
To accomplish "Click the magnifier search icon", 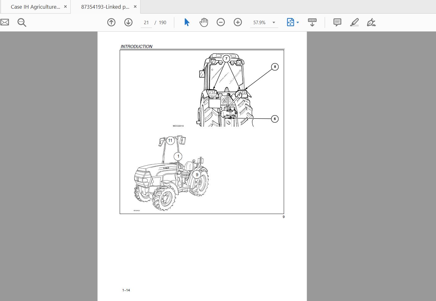I will 21,22.
